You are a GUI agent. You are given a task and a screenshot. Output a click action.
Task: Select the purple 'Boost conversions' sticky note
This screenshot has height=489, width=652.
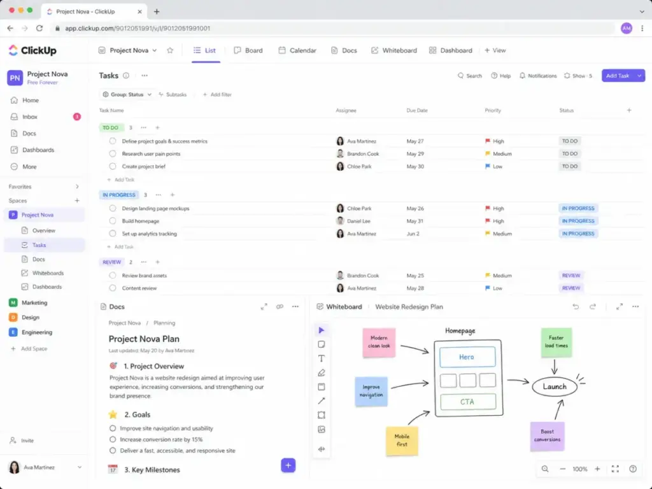pyautogui.click(x=547, y=436)
